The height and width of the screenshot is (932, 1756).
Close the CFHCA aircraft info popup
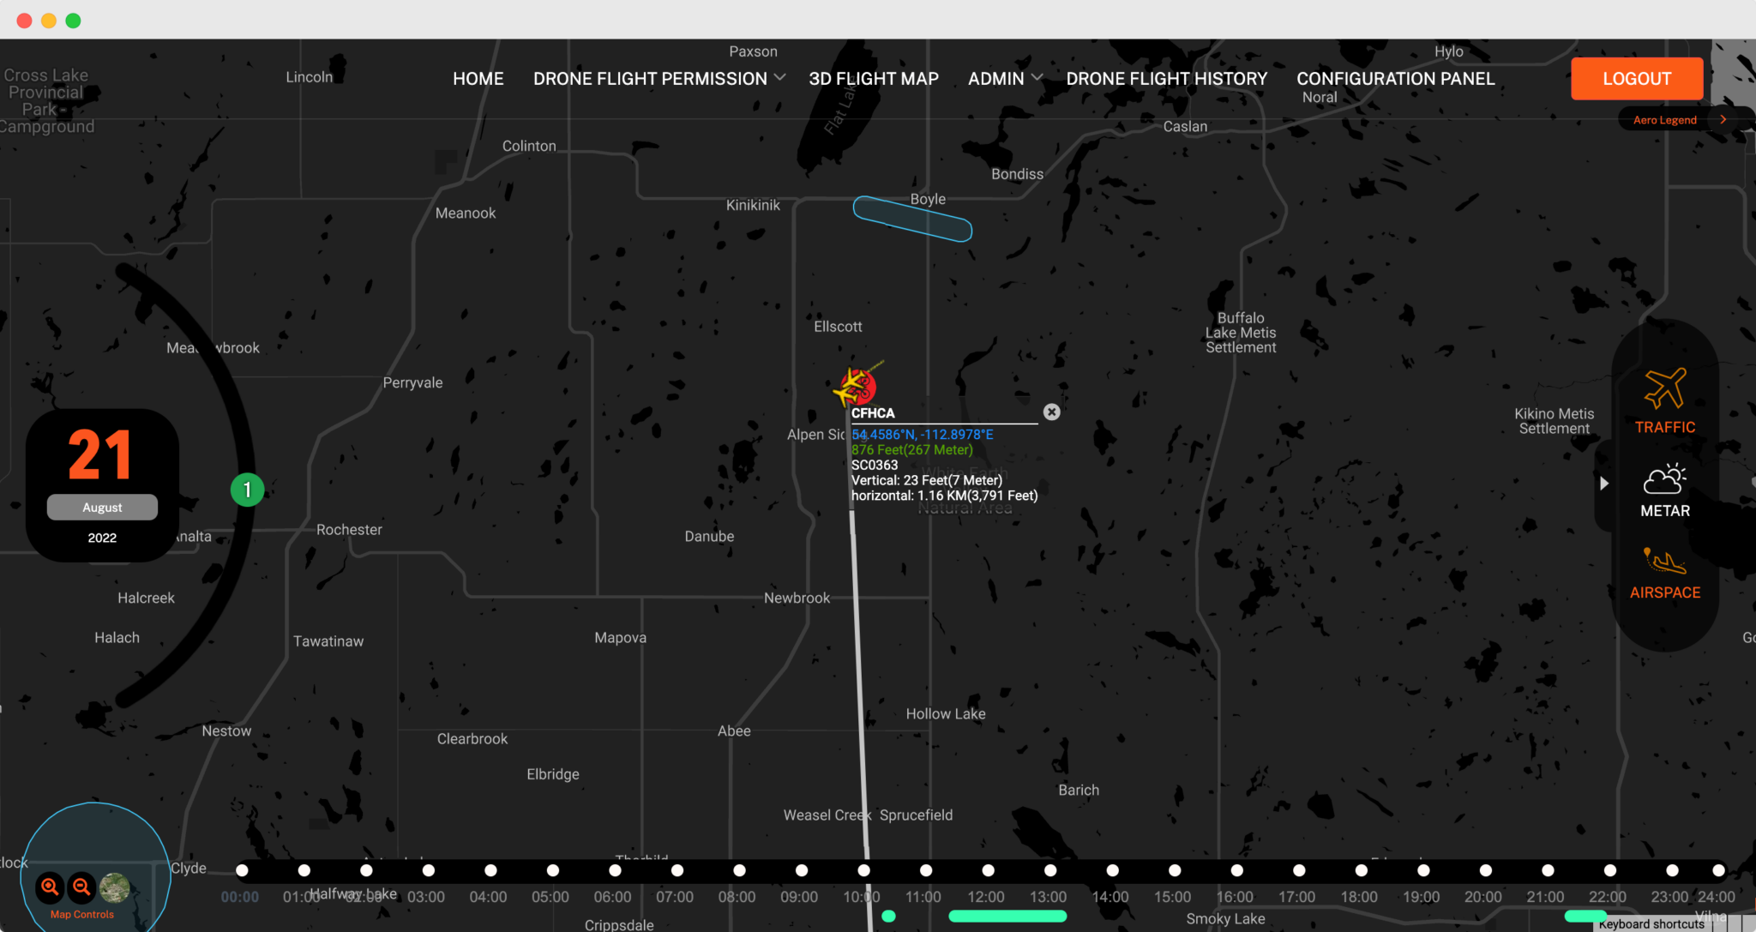(1051, 412)
